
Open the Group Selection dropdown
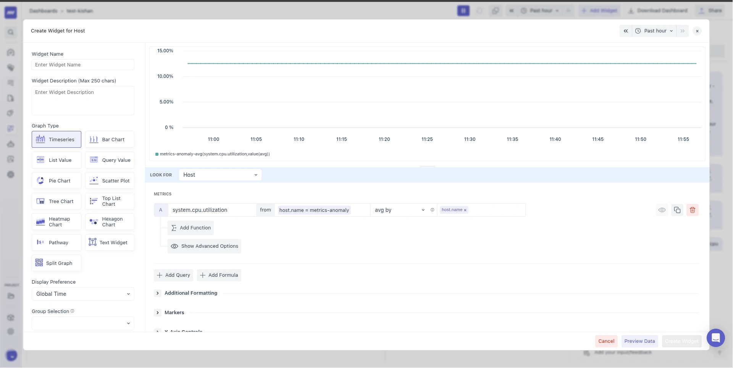tap(83, 323)
